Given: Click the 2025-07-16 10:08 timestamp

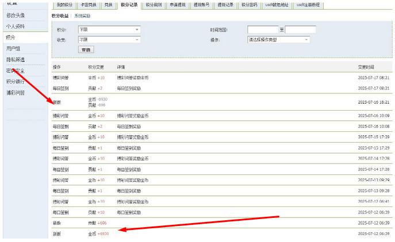Looking at the screenshot, I should tap(374, 126).
